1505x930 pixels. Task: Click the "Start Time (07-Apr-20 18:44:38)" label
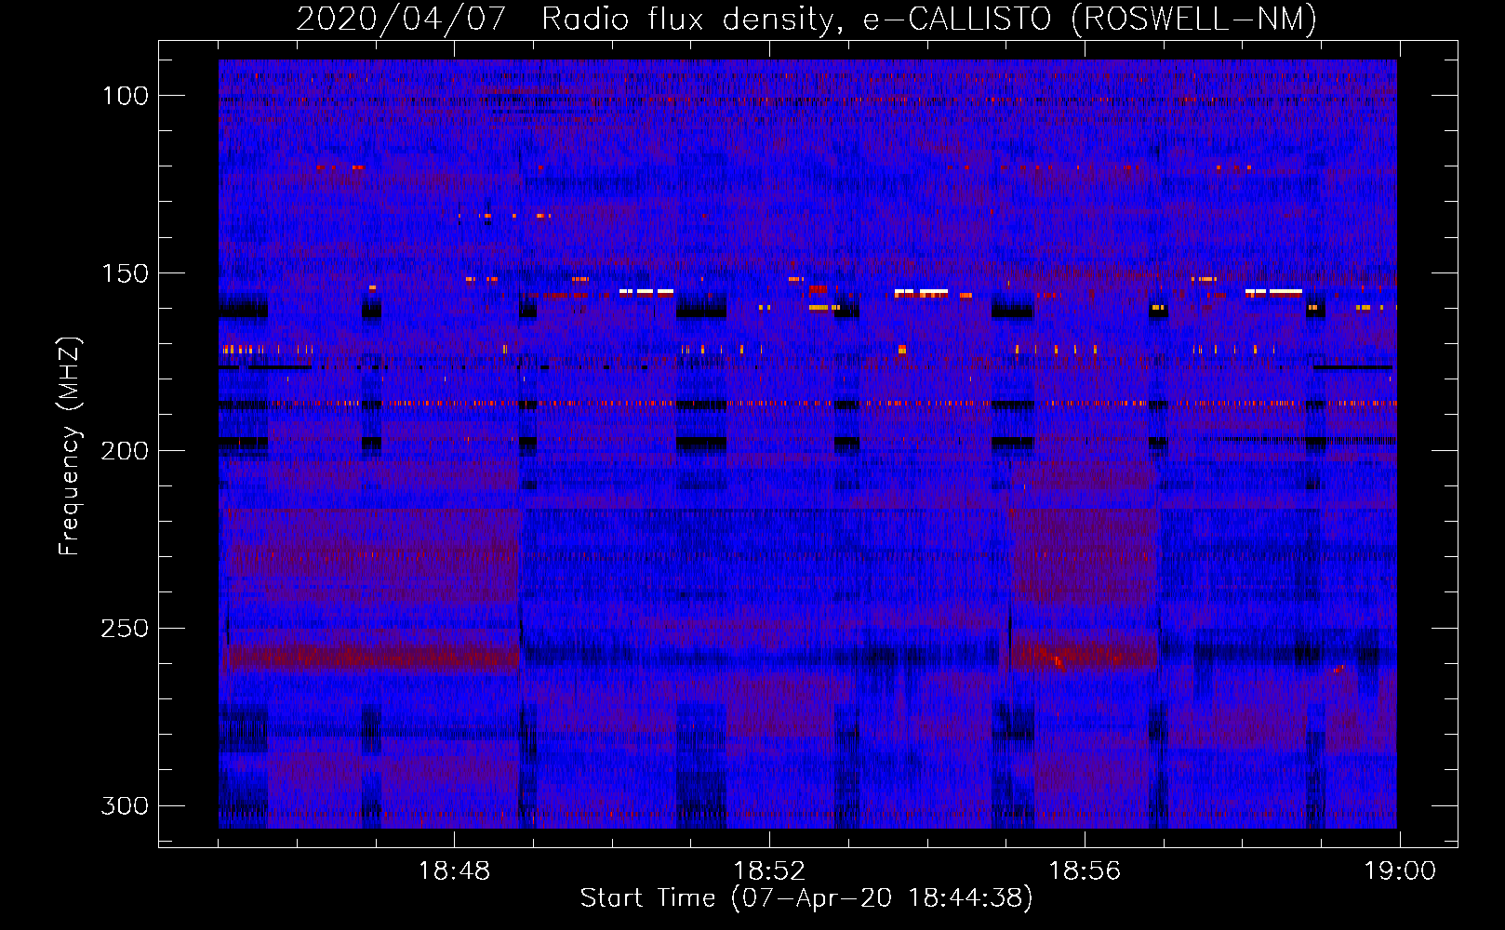pos(806,898)
